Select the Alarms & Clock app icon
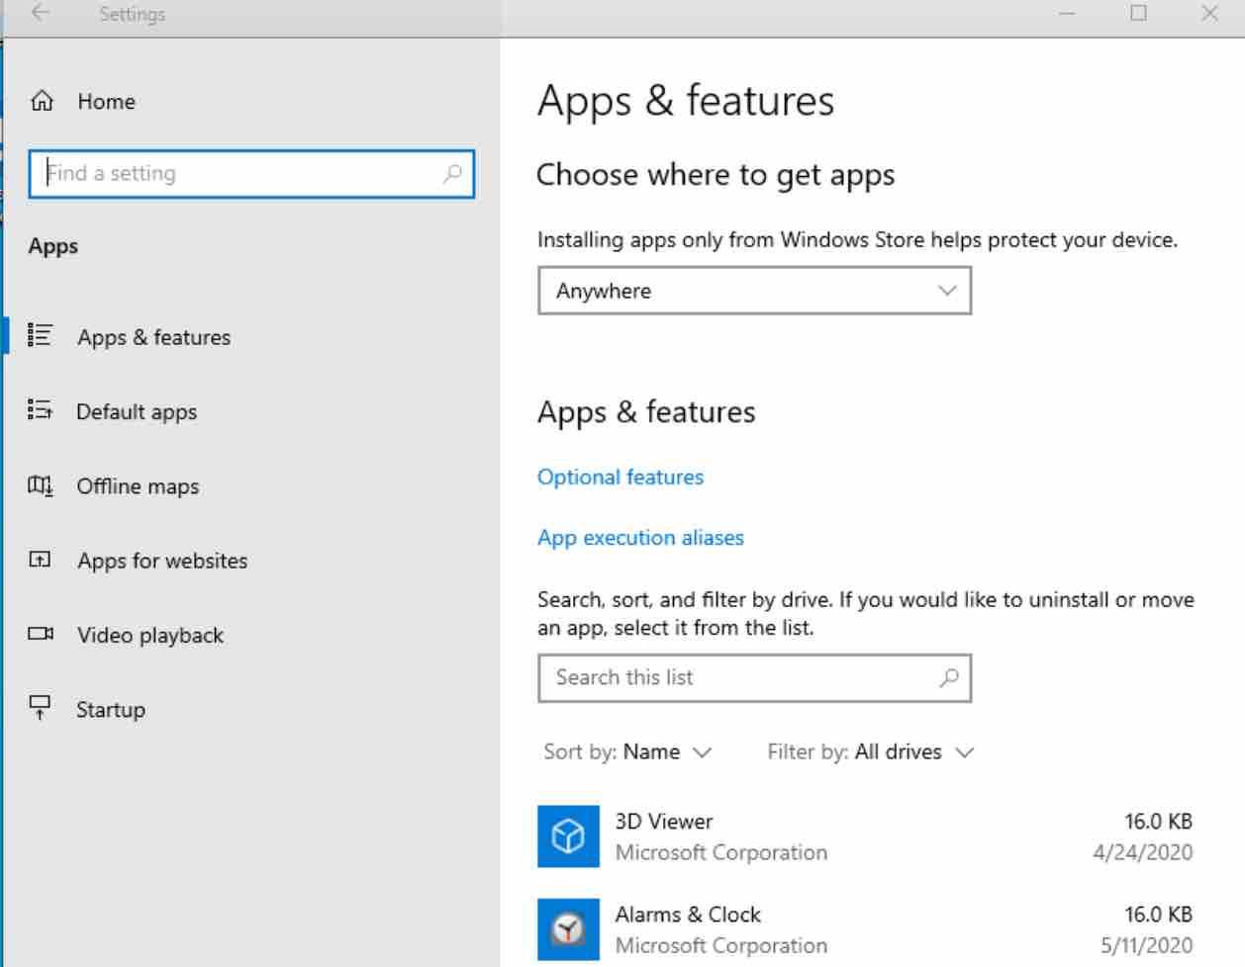This screenshot has width=1245, height=967. [568, 929]
